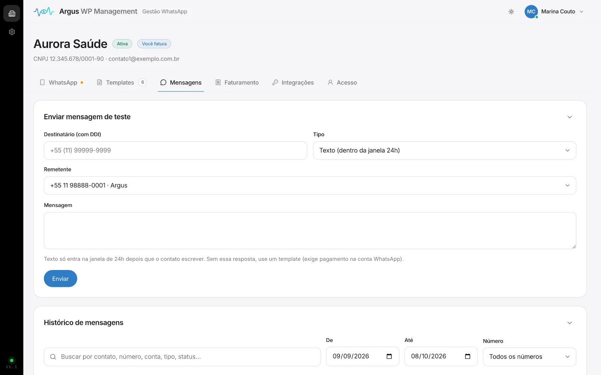Click the Mensagens tab chat bubble icon
Screen dimensions: 601x375
(163, 82)
